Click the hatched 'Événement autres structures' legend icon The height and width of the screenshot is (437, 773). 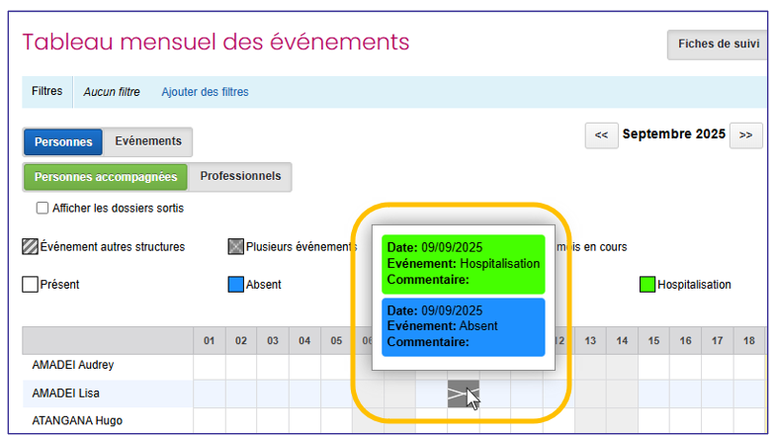[30, 247]
